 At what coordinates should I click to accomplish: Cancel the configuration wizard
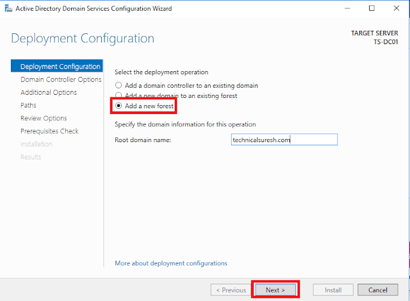(378, 289)
